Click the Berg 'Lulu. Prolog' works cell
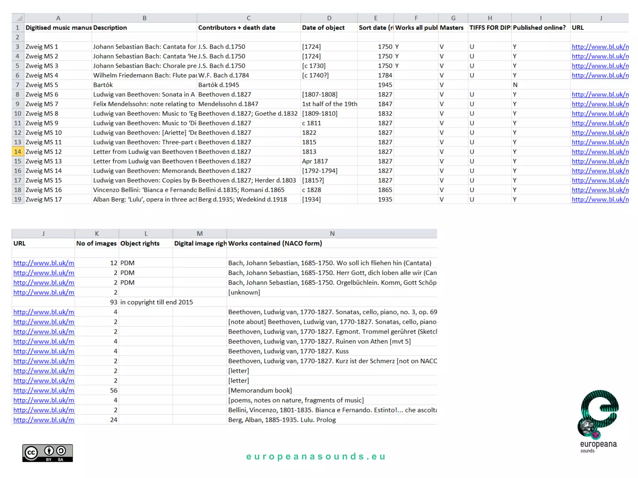The image size is (638, 478). click(282, 420)
